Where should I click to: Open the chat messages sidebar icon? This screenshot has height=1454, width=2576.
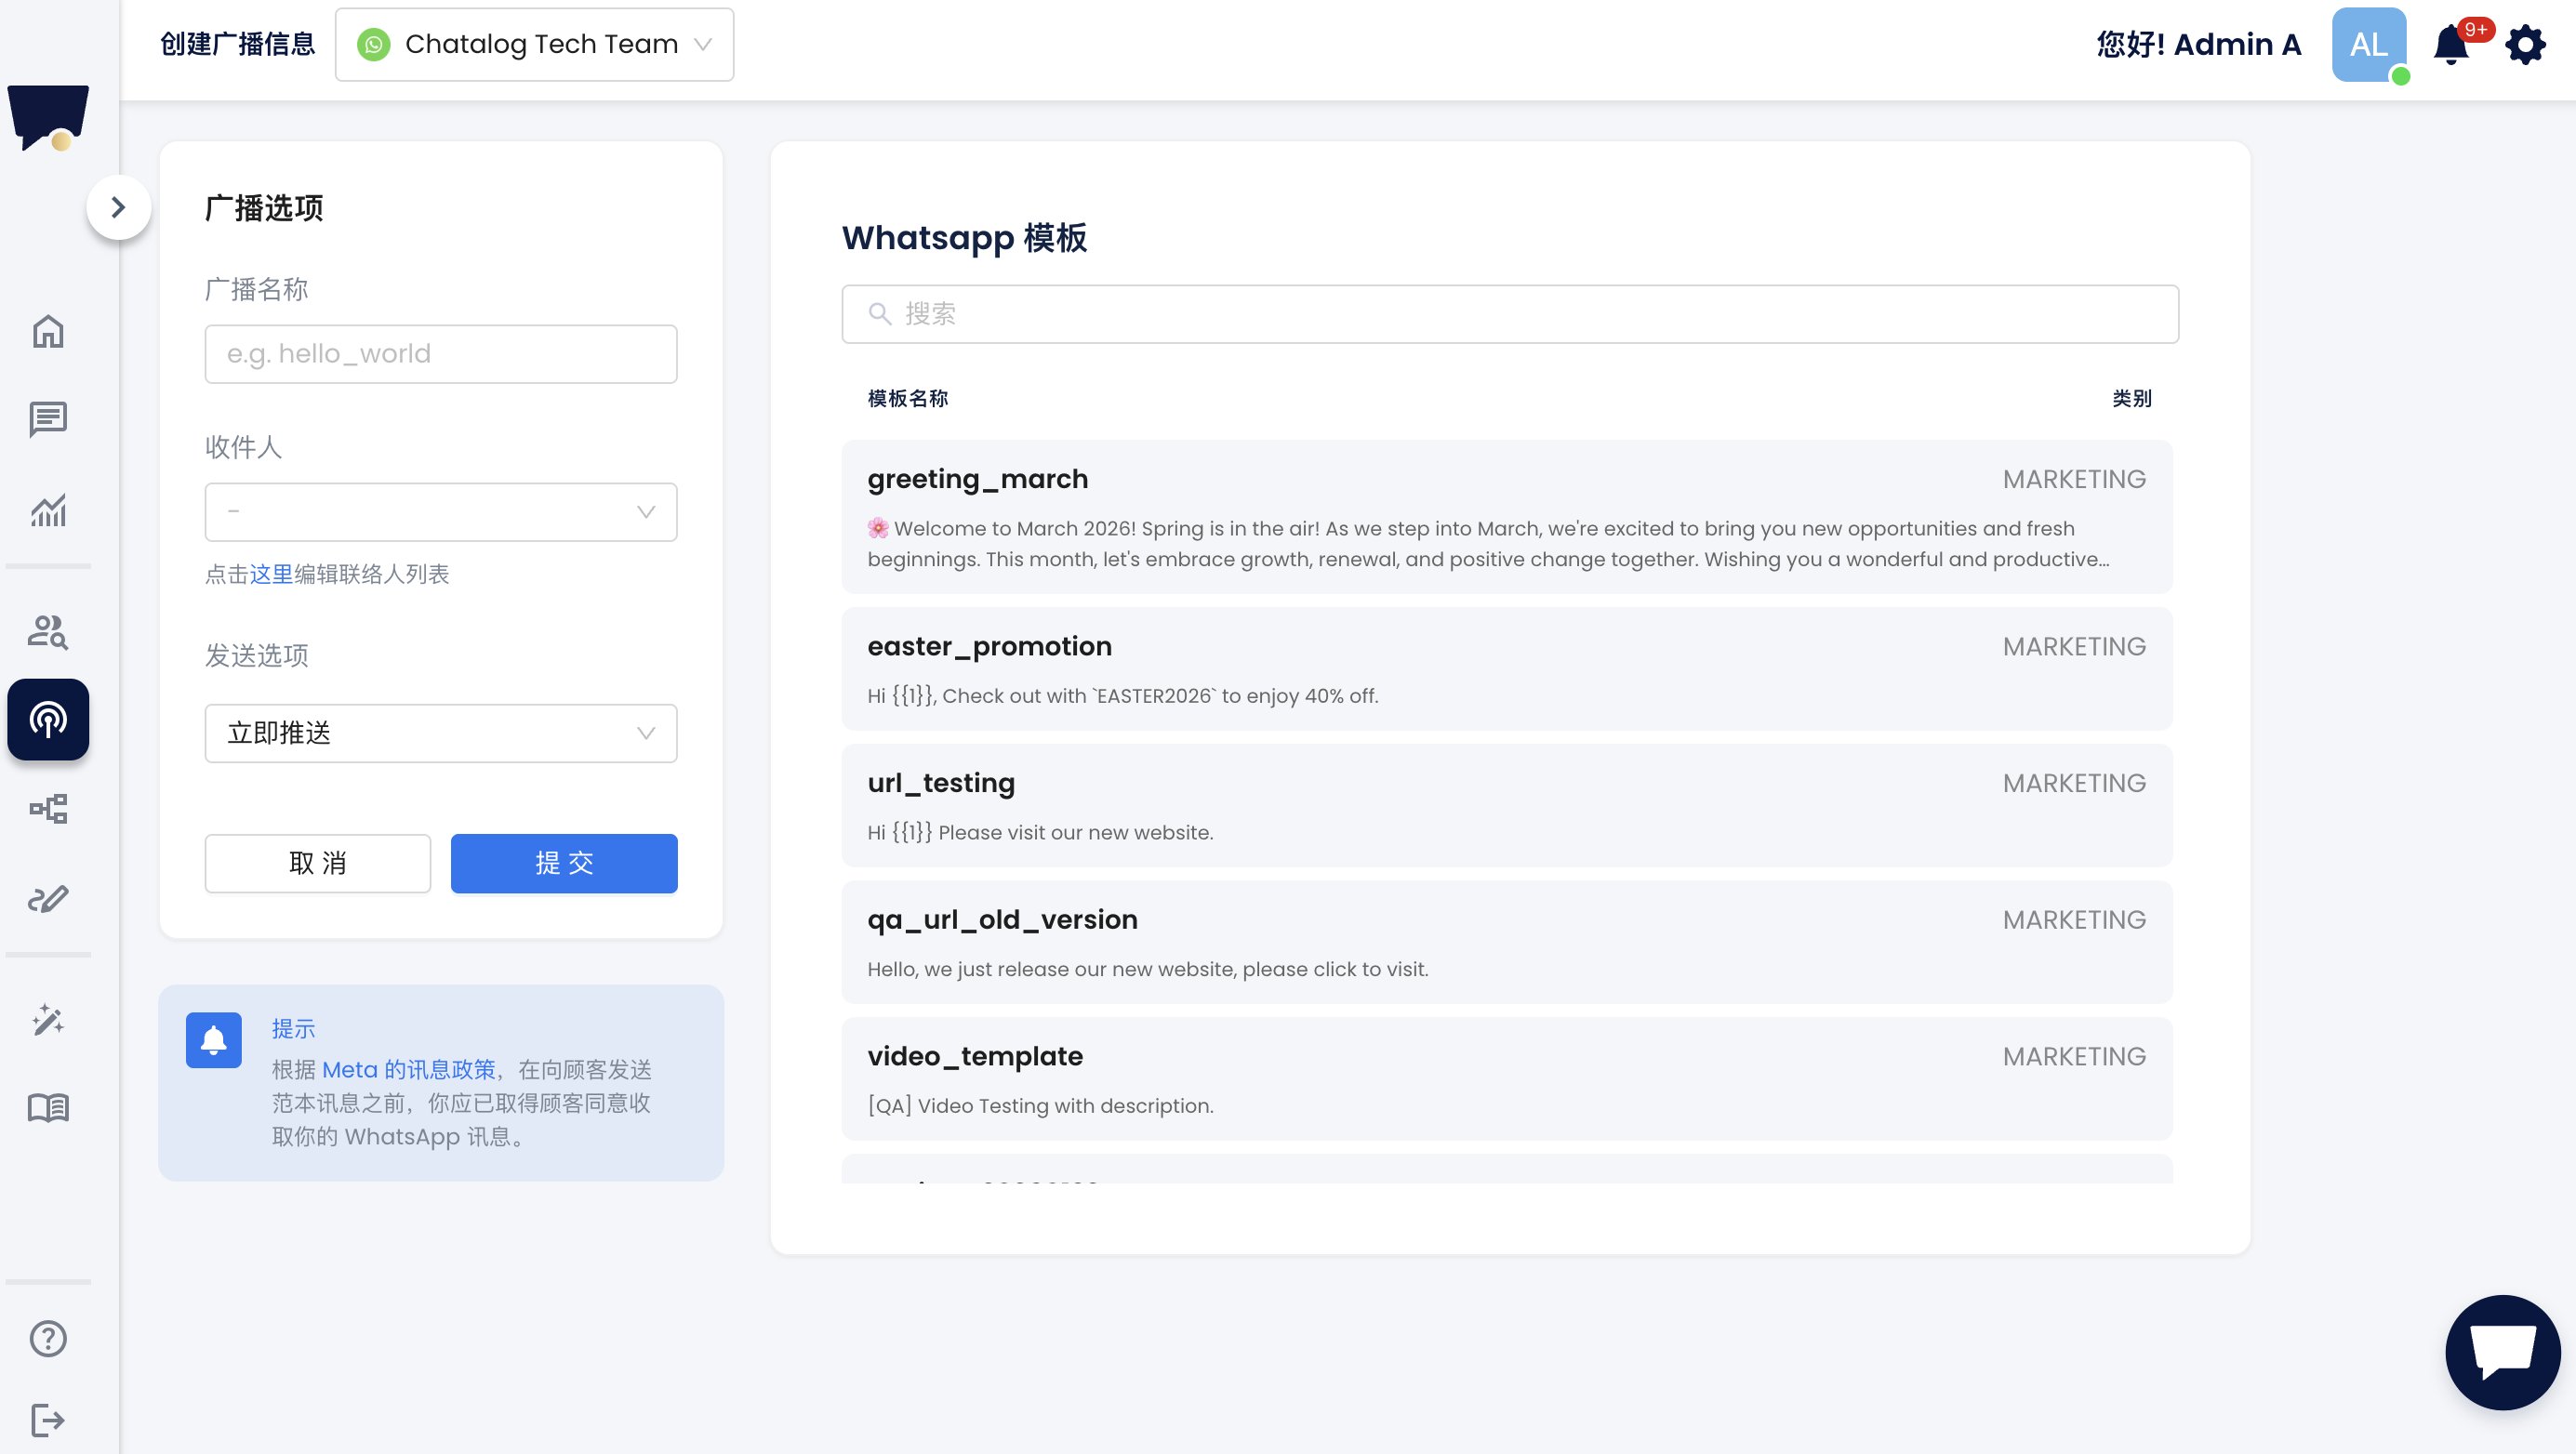(48, 420)
